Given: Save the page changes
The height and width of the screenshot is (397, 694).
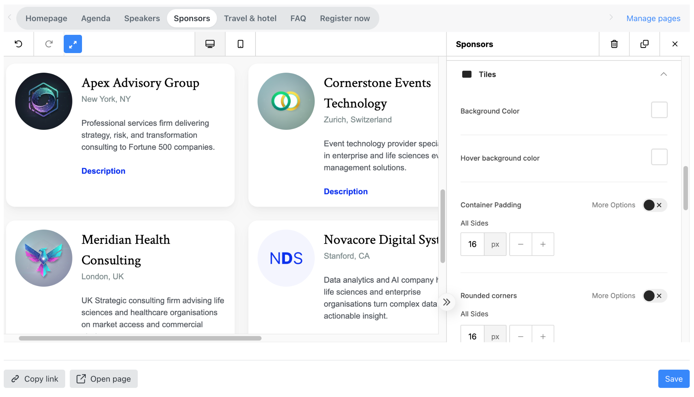Looking at the screenshot, I should click(x=674, y=379).
